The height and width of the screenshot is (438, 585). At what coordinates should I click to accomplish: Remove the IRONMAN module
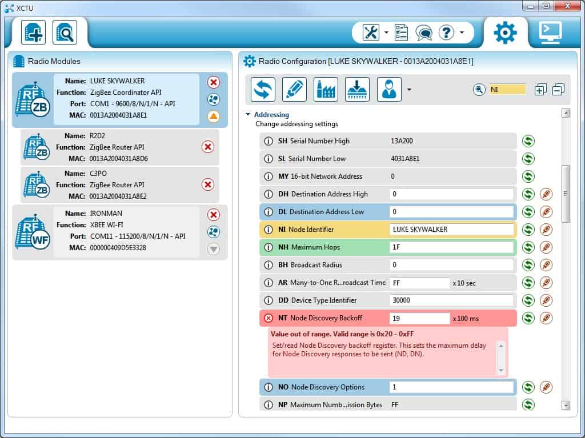[x=214, y=215]
